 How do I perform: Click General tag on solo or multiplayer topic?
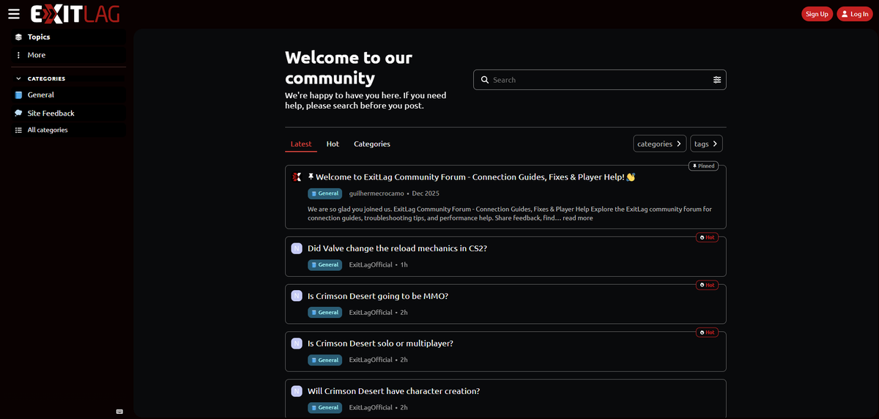[x=324, y=360]
